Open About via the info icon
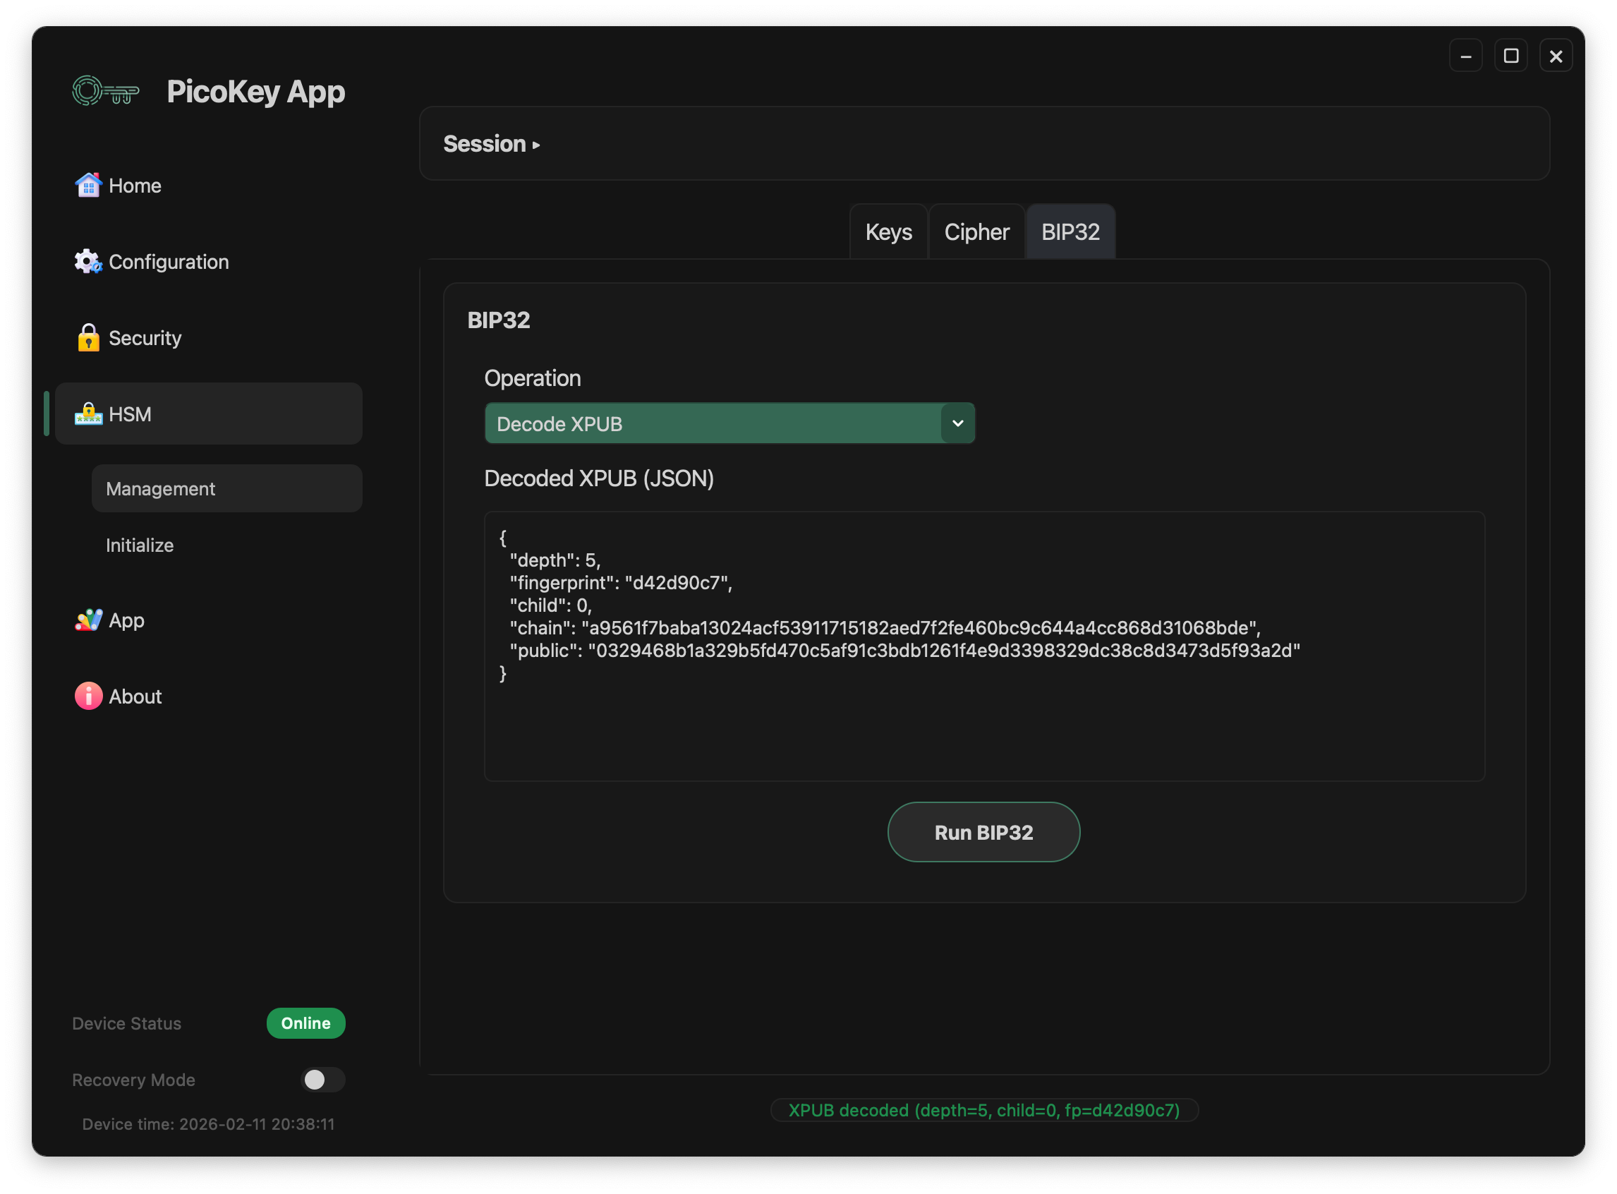1617x1194 pixels. [88, 695]
